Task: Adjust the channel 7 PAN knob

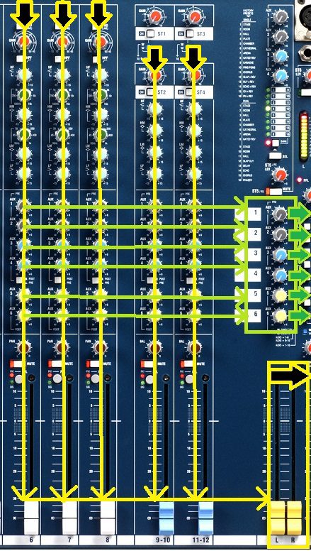Action: pyautogui.click(x=62, y=347)
